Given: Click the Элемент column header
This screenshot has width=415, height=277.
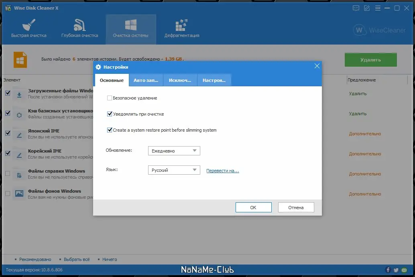Looking at the screenshot, I should 12,80.
